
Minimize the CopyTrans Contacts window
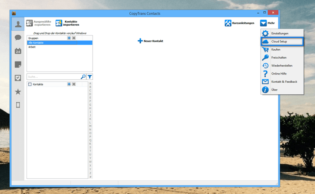pos(258,13)
